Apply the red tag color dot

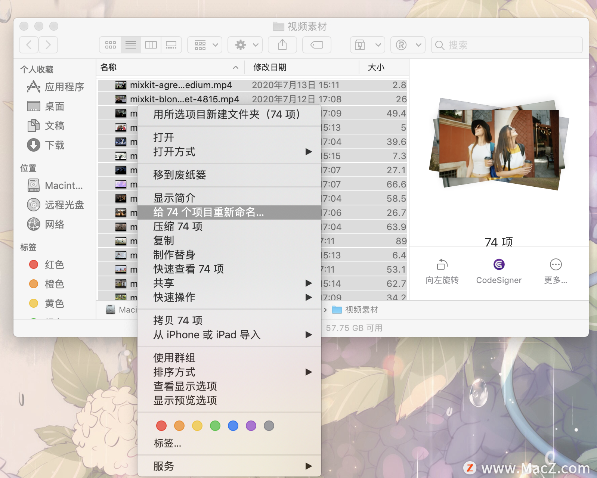pos(161,426)
